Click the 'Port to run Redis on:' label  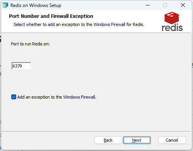30,44
